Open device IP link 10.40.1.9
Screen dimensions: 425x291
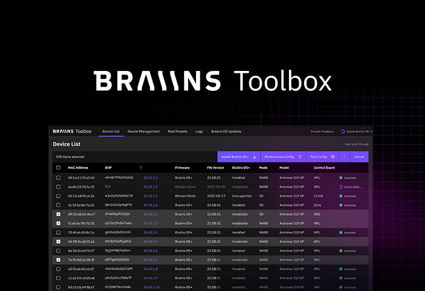(151, 278)
